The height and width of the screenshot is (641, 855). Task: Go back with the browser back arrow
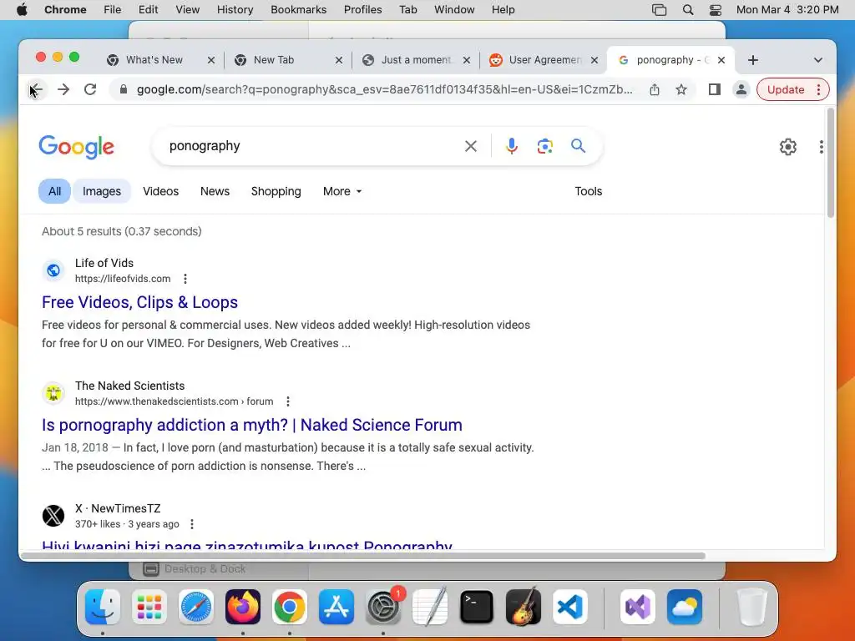[36, 89]
